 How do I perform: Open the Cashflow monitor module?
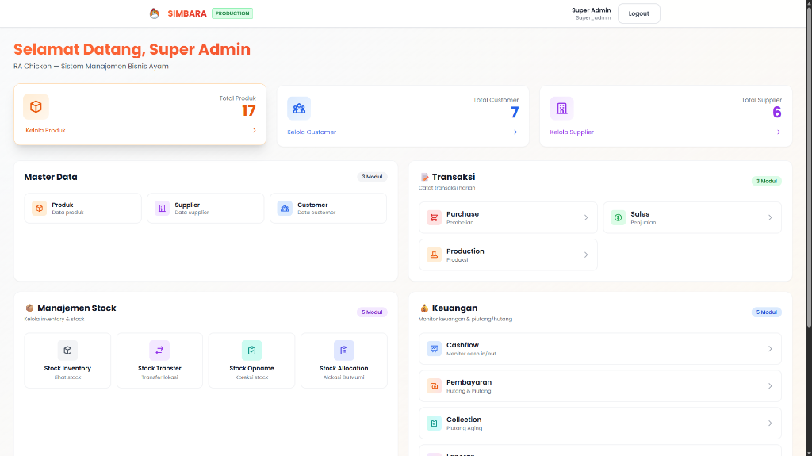click(600, 349)
